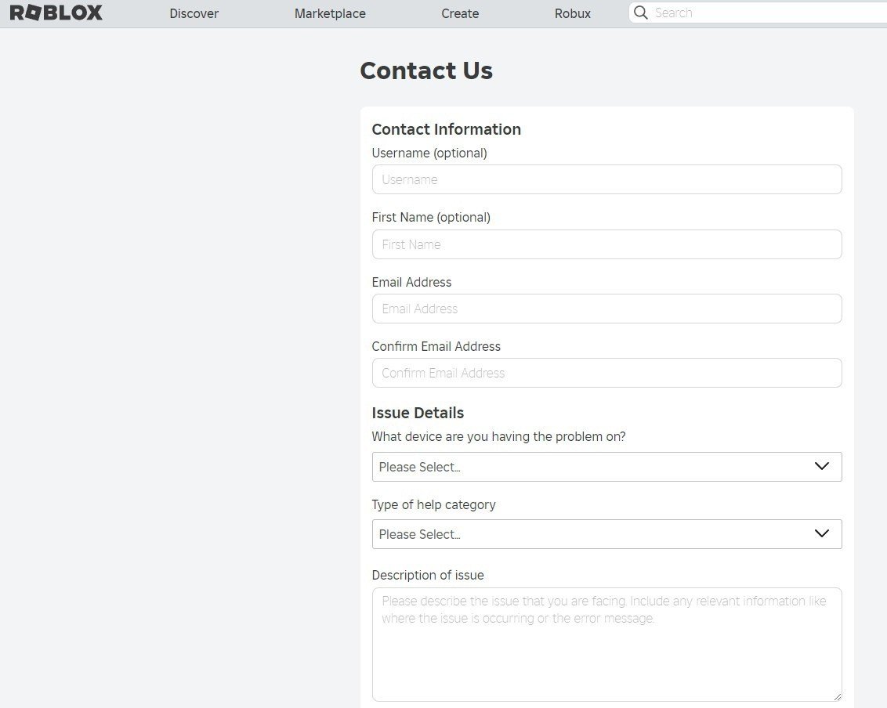This screenshot has width=887, height=708.
Task: Open the Robux page
Action: pos(572,13)
